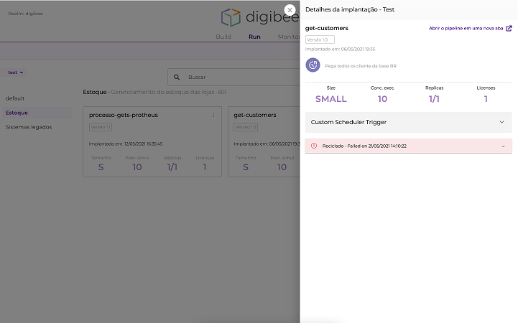
Task: Switch to the Run tab
Action: click(254, 37)
